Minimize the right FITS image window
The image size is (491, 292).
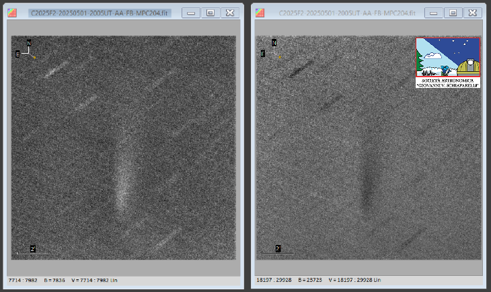[x=435, y=13]
